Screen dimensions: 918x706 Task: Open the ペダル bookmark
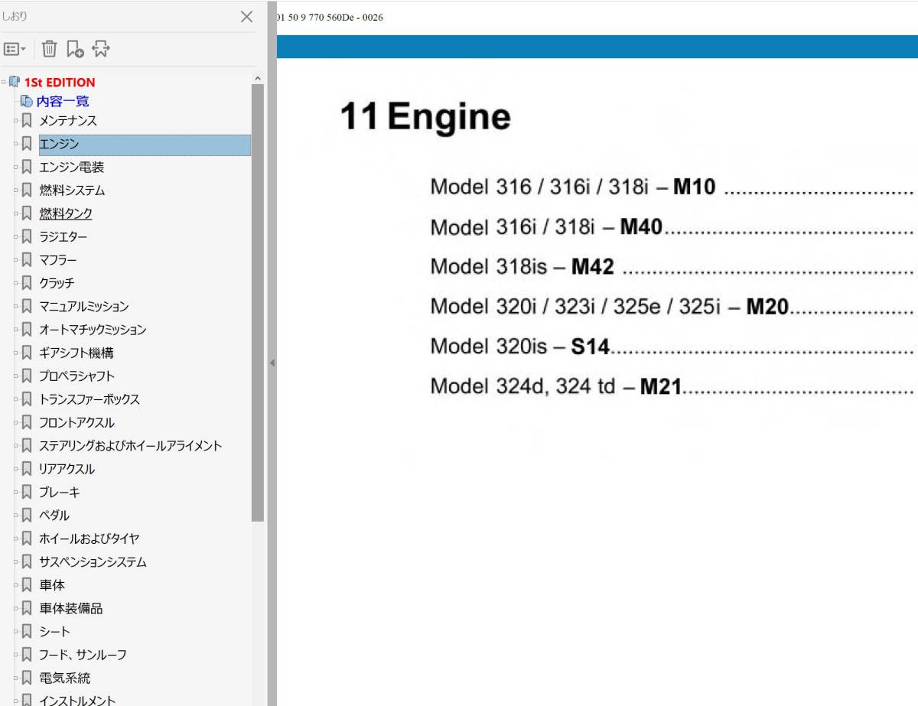pos(54,516)
